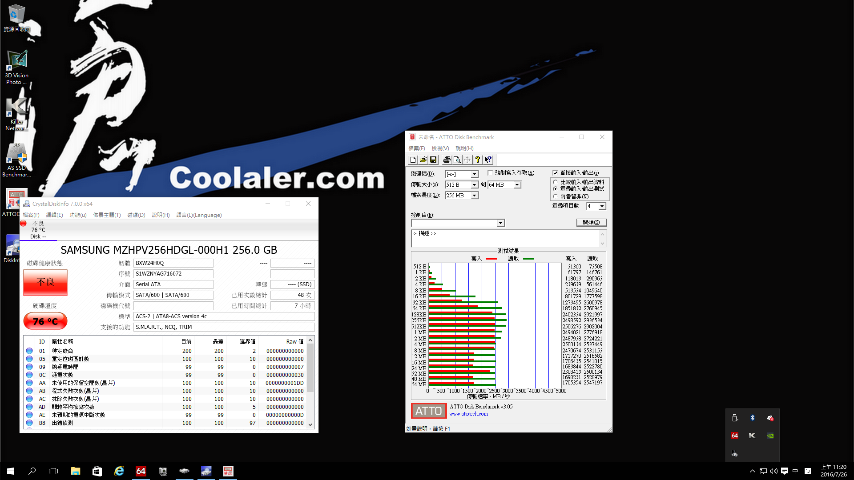Select AS SSD Benchmark desktop shortcut

(16, 161)
